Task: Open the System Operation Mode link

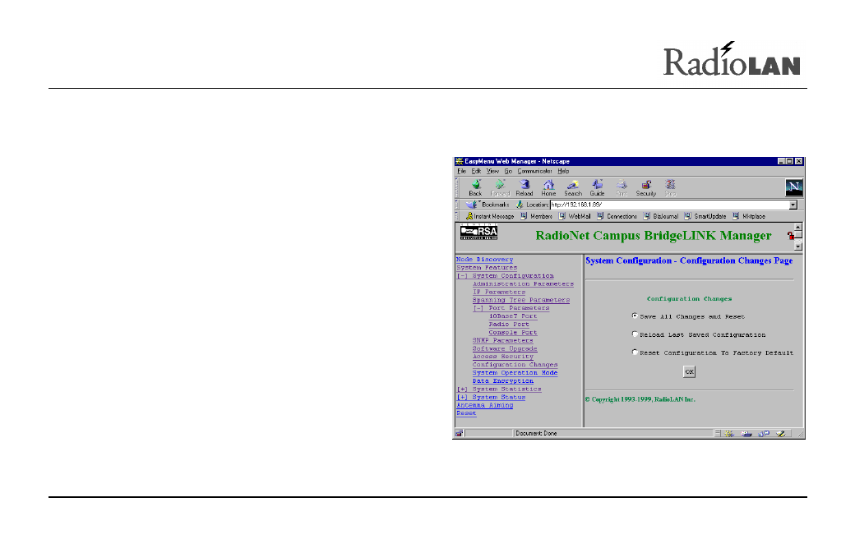Action: pyautogui.click(x=515, y=373)
